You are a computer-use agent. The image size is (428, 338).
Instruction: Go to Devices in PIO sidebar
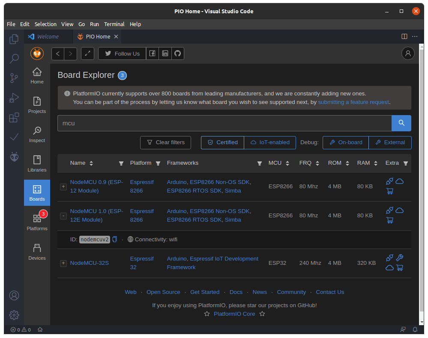[37, 252]
